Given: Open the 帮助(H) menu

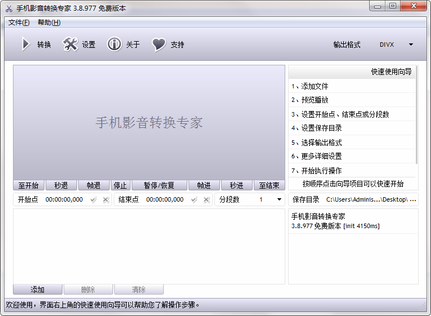Looking at the screenshot, I should tap(49, 23).
